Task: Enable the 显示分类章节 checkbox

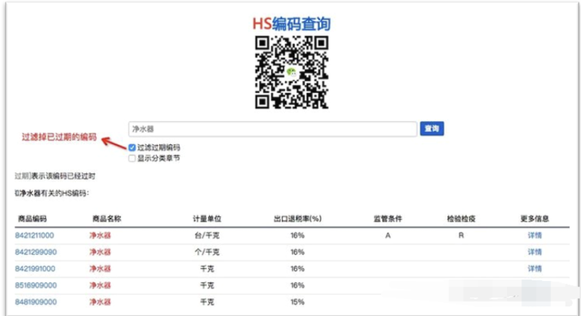Action: (x=132, y=158)
